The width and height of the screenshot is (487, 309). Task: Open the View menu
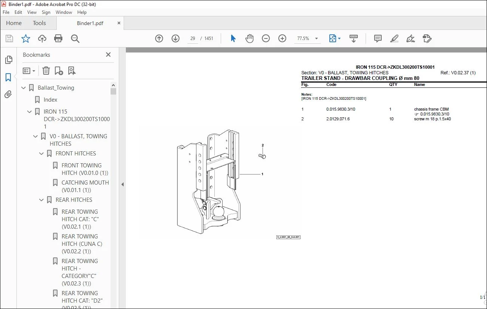32,12
